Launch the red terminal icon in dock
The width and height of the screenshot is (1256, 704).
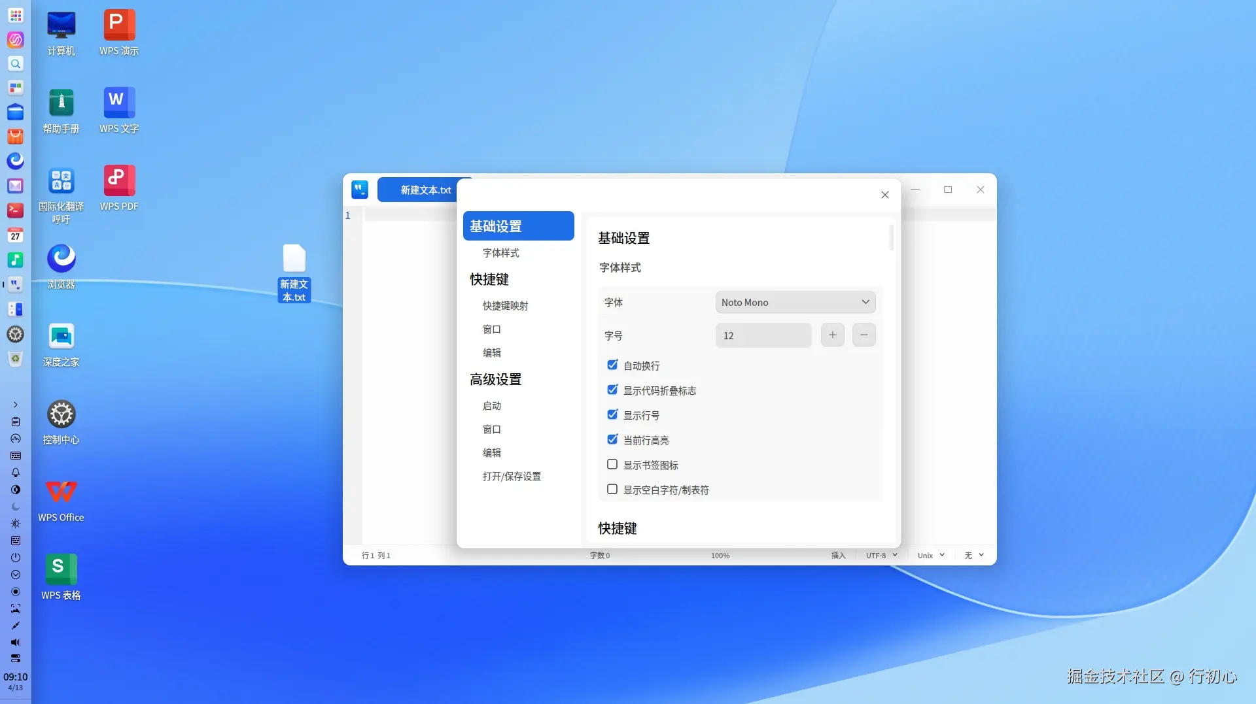click(16, 210)
